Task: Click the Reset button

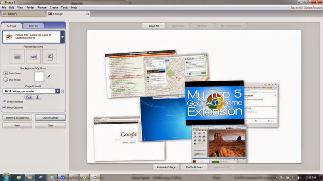Action: click(x=17, y=125)
